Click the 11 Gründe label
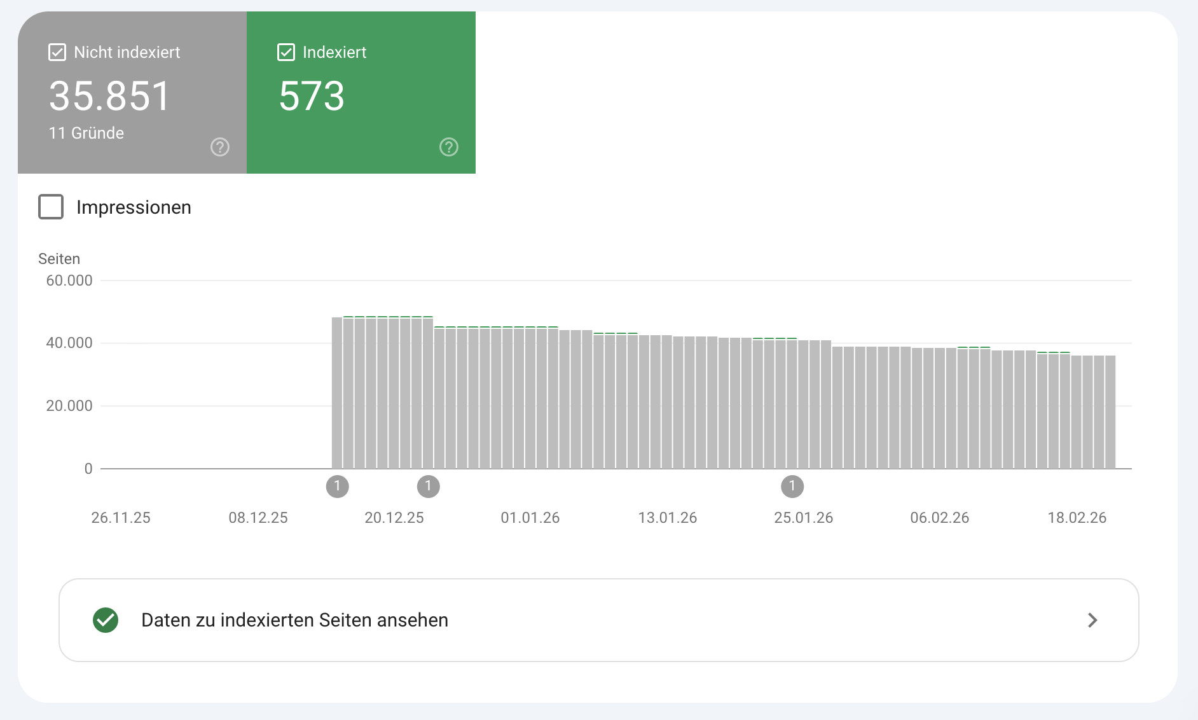 [x=86, y=133]
